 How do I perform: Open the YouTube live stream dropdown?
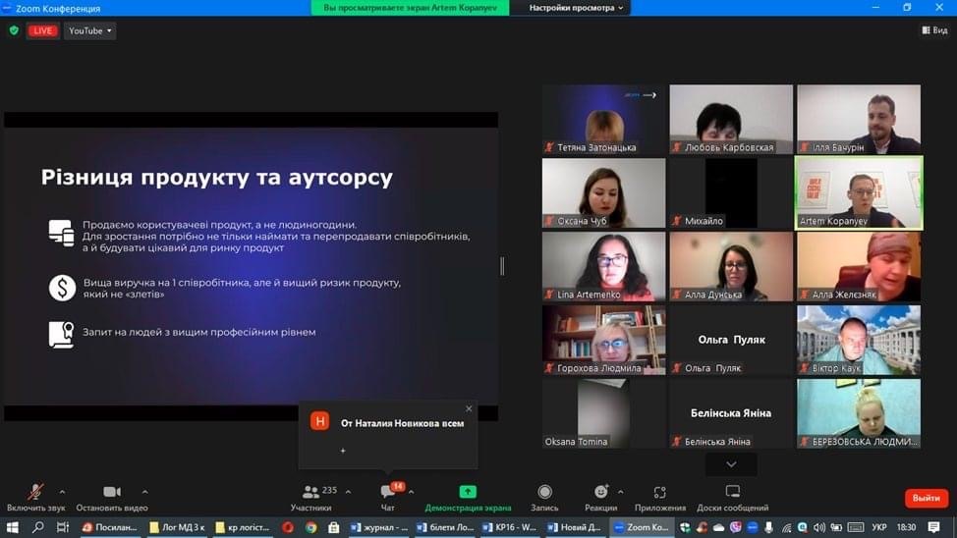89,30
